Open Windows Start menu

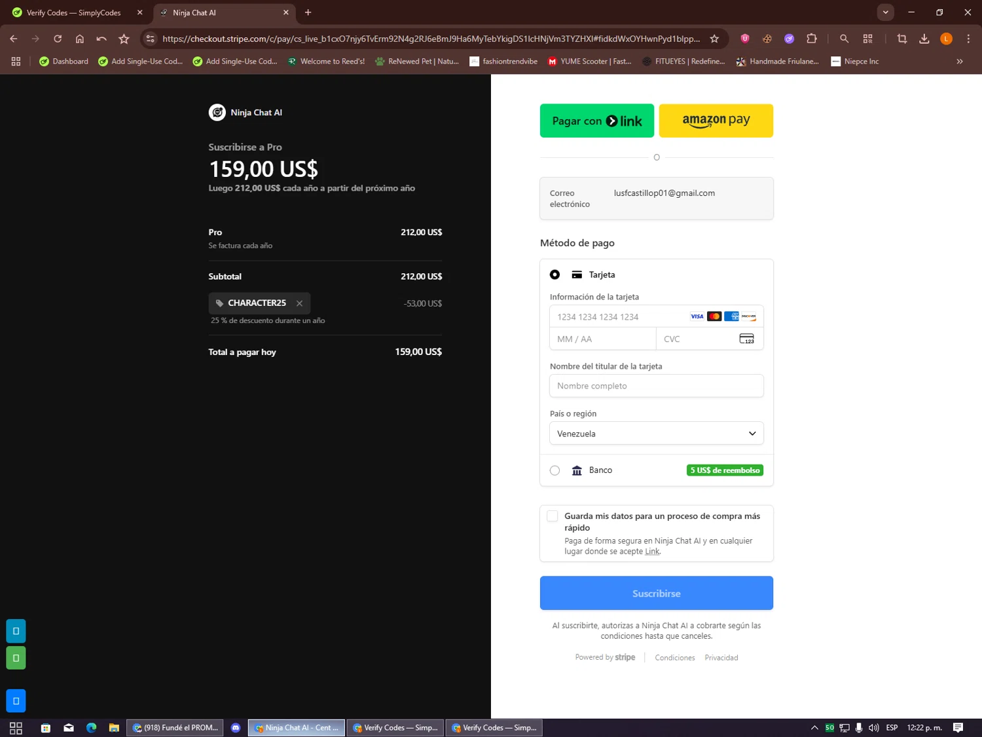(16, 728)
